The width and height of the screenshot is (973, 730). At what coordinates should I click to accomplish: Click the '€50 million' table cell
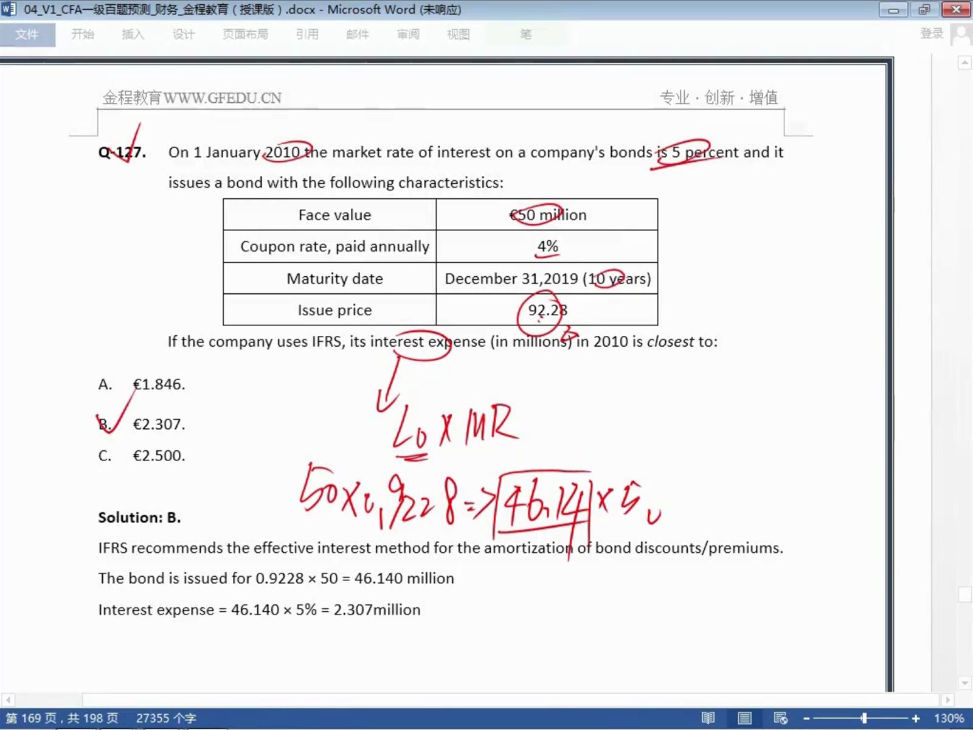click(547, 215)
